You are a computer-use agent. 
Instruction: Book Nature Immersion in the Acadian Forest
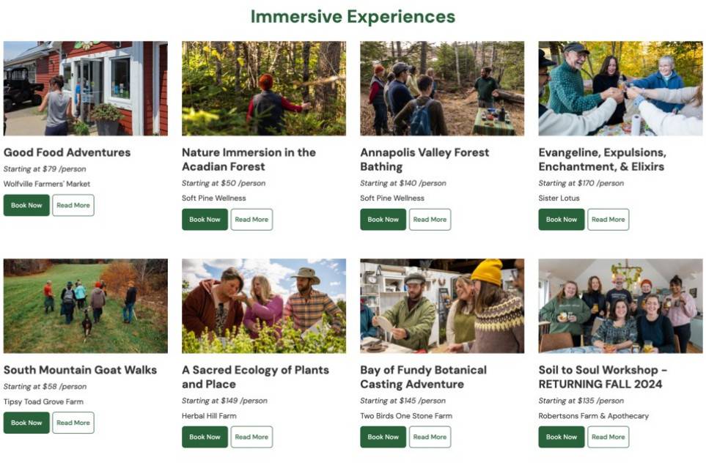(x=205, y=219)
